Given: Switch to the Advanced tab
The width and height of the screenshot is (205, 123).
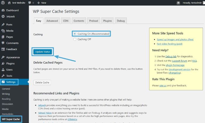Looking at the screenshot, I should tap(52, 21).
